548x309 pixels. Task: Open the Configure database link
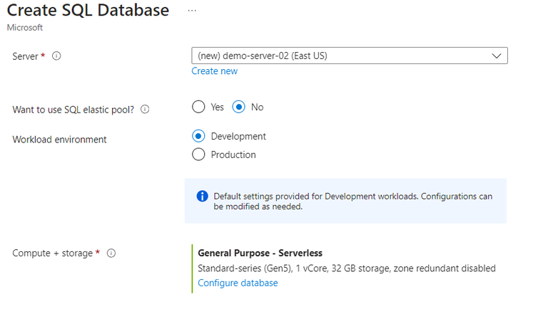click(x=238, y=283)
